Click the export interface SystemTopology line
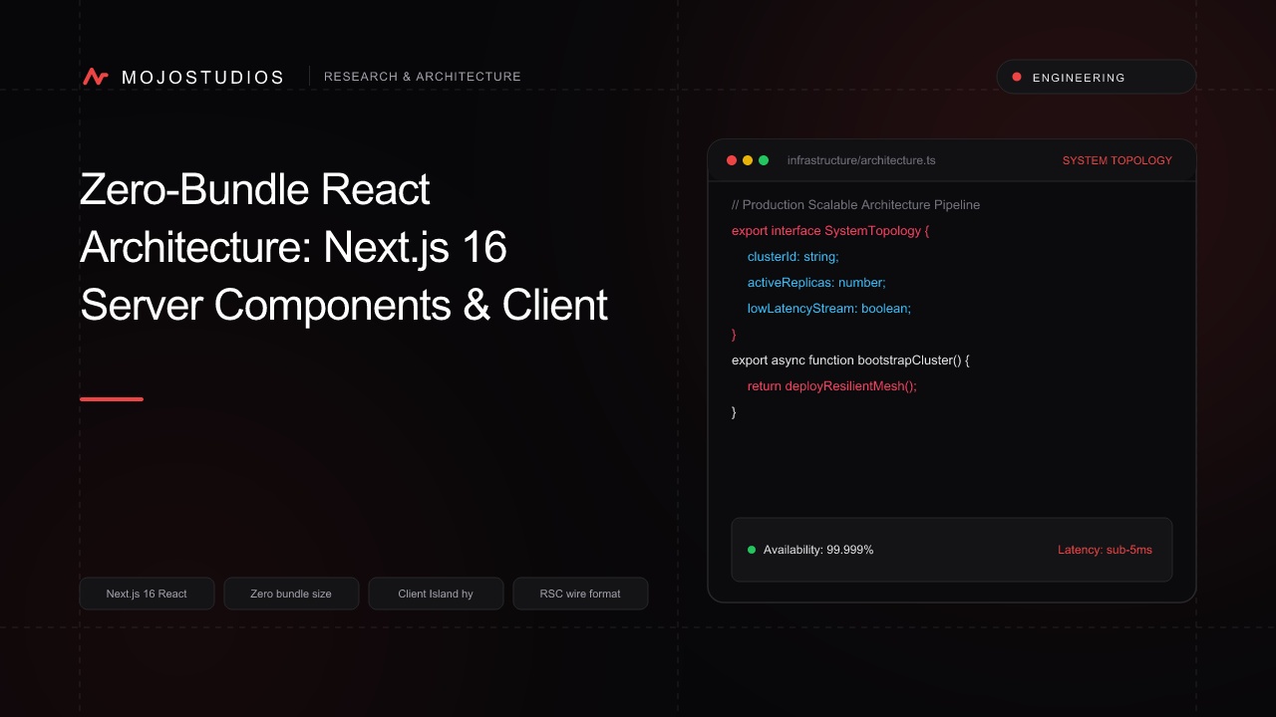Image resolution: width=1276 pixels, height=717 pixels. [x=830, y=231]
